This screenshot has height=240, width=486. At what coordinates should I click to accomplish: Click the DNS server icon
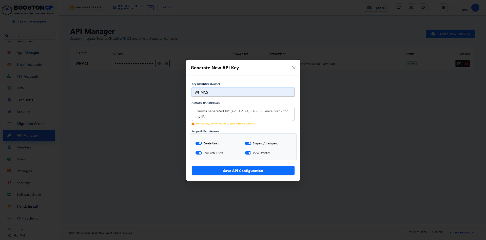point(9,88)
